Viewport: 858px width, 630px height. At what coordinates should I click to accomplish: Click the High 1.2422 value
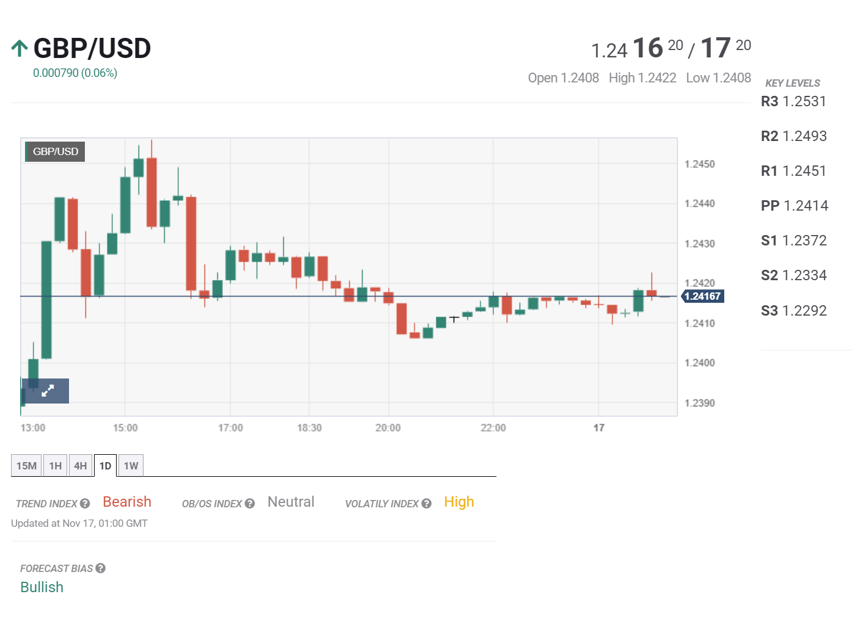coord(642,78)
